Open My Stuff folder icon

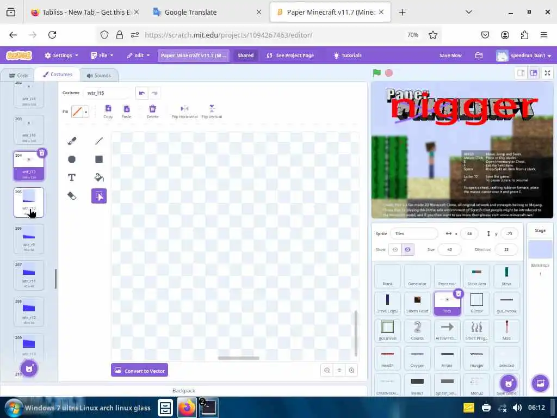[479, 56]
